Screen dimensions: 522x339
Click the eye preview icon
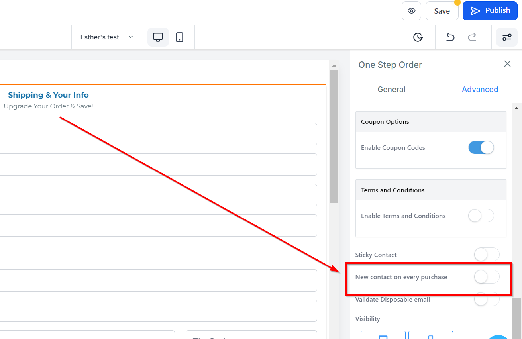pos(411,11)
